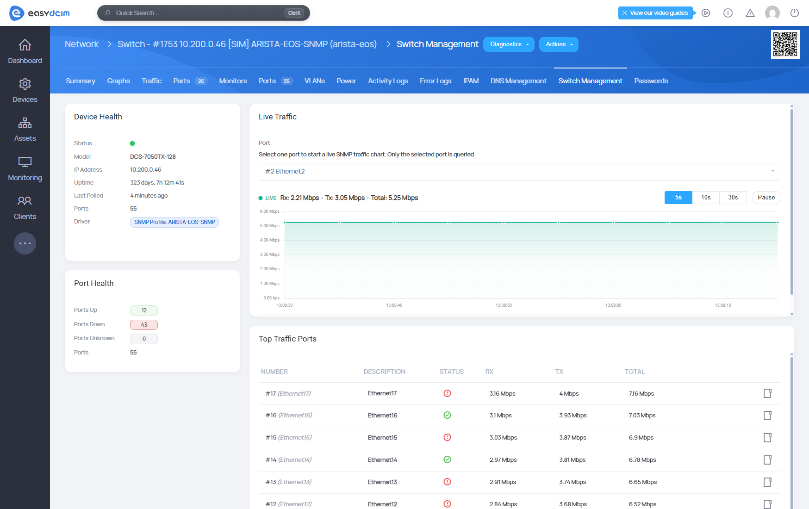This screenshot has height=509, width=809.
Task: Click the SNMP Profile: ARISTA-EOS-SNMP badge
Action: [174, 222]
